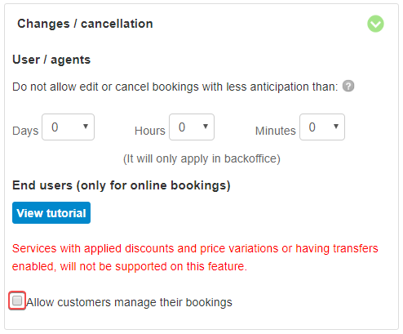
Task: Select the 'End users (only for online bookings)' heading
Action: tap(122, 185)
